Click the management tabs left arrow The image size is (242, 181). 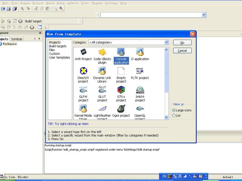click(x=35, y=39)
